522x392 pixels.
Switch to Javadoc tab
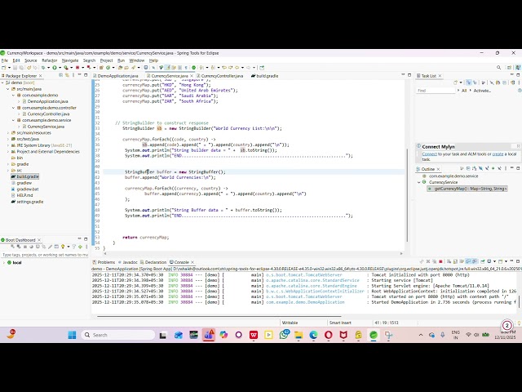coord(130,262)
